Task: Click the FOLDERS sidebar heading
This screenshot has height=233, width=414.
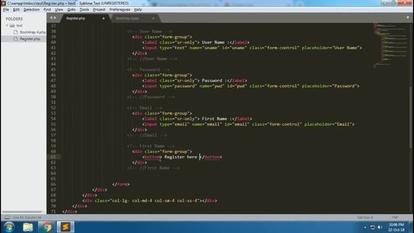Action: [x=14, y=19]
